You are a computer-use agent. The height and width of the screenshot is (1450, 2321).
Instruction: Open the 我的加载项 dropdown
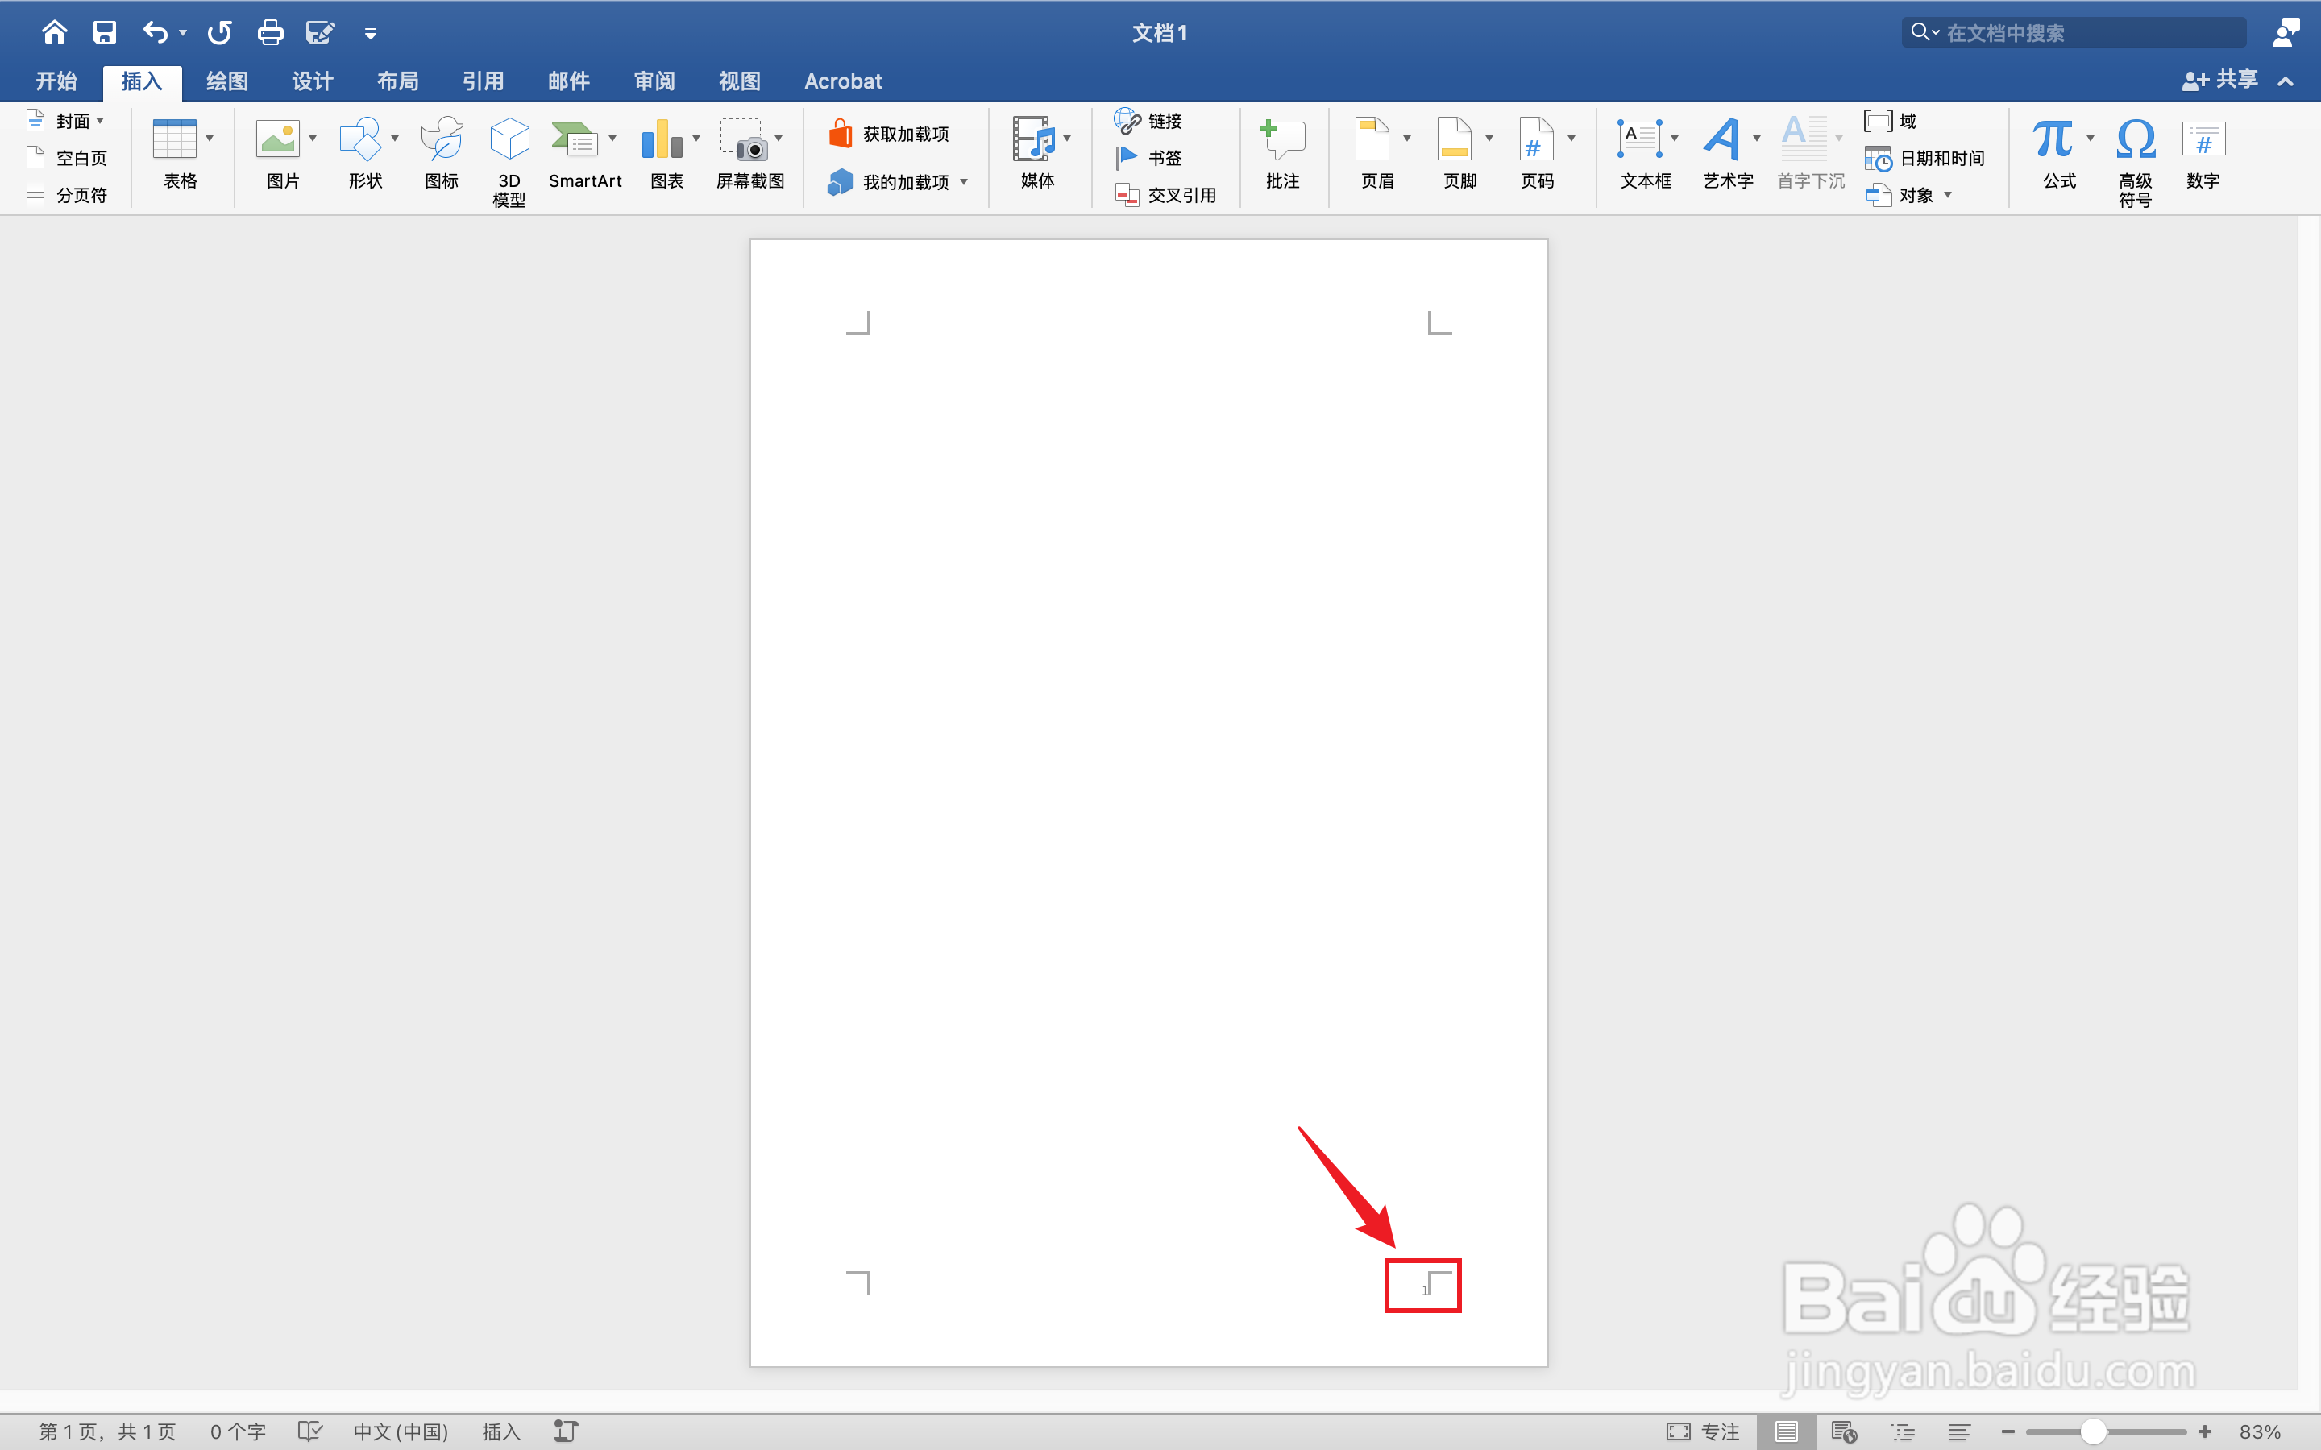pyautogui.click(x=963, y=182)
